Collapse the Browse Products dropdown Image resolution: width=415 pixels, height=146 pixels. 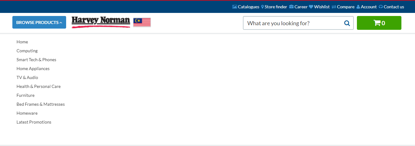click(39, 22)
